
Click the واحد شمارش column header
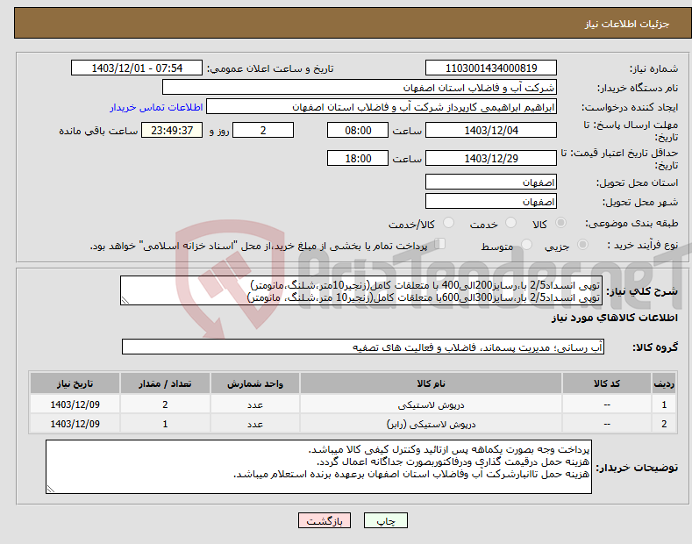tap(255, 383)
